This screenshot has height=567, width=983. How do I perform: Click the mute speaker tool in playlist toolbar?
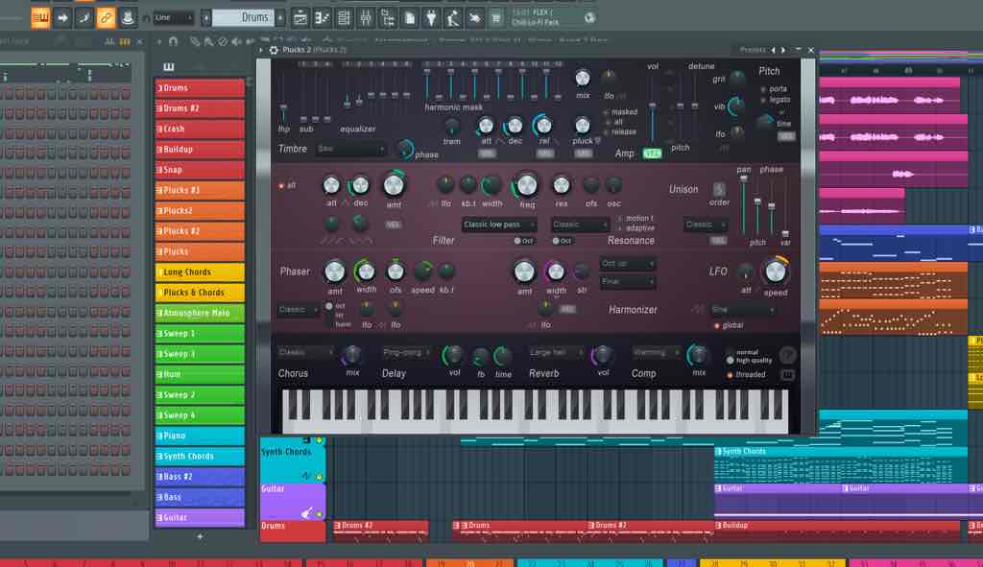236,42
